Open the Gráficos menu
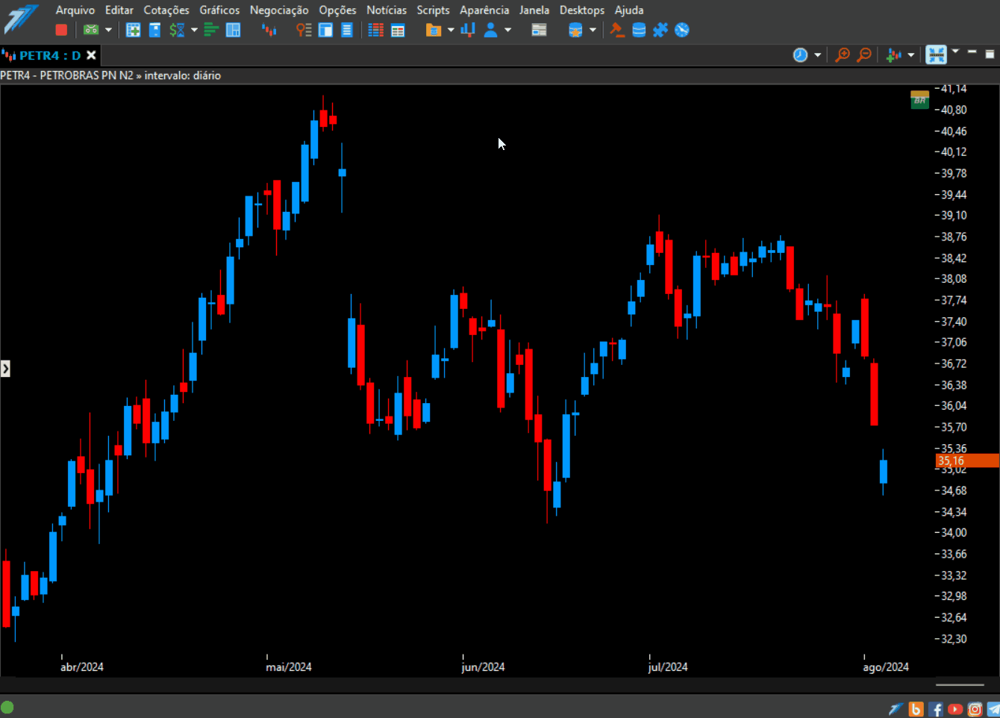The image size is (1000, 718). pyautogui.click(x=219, y=10)
